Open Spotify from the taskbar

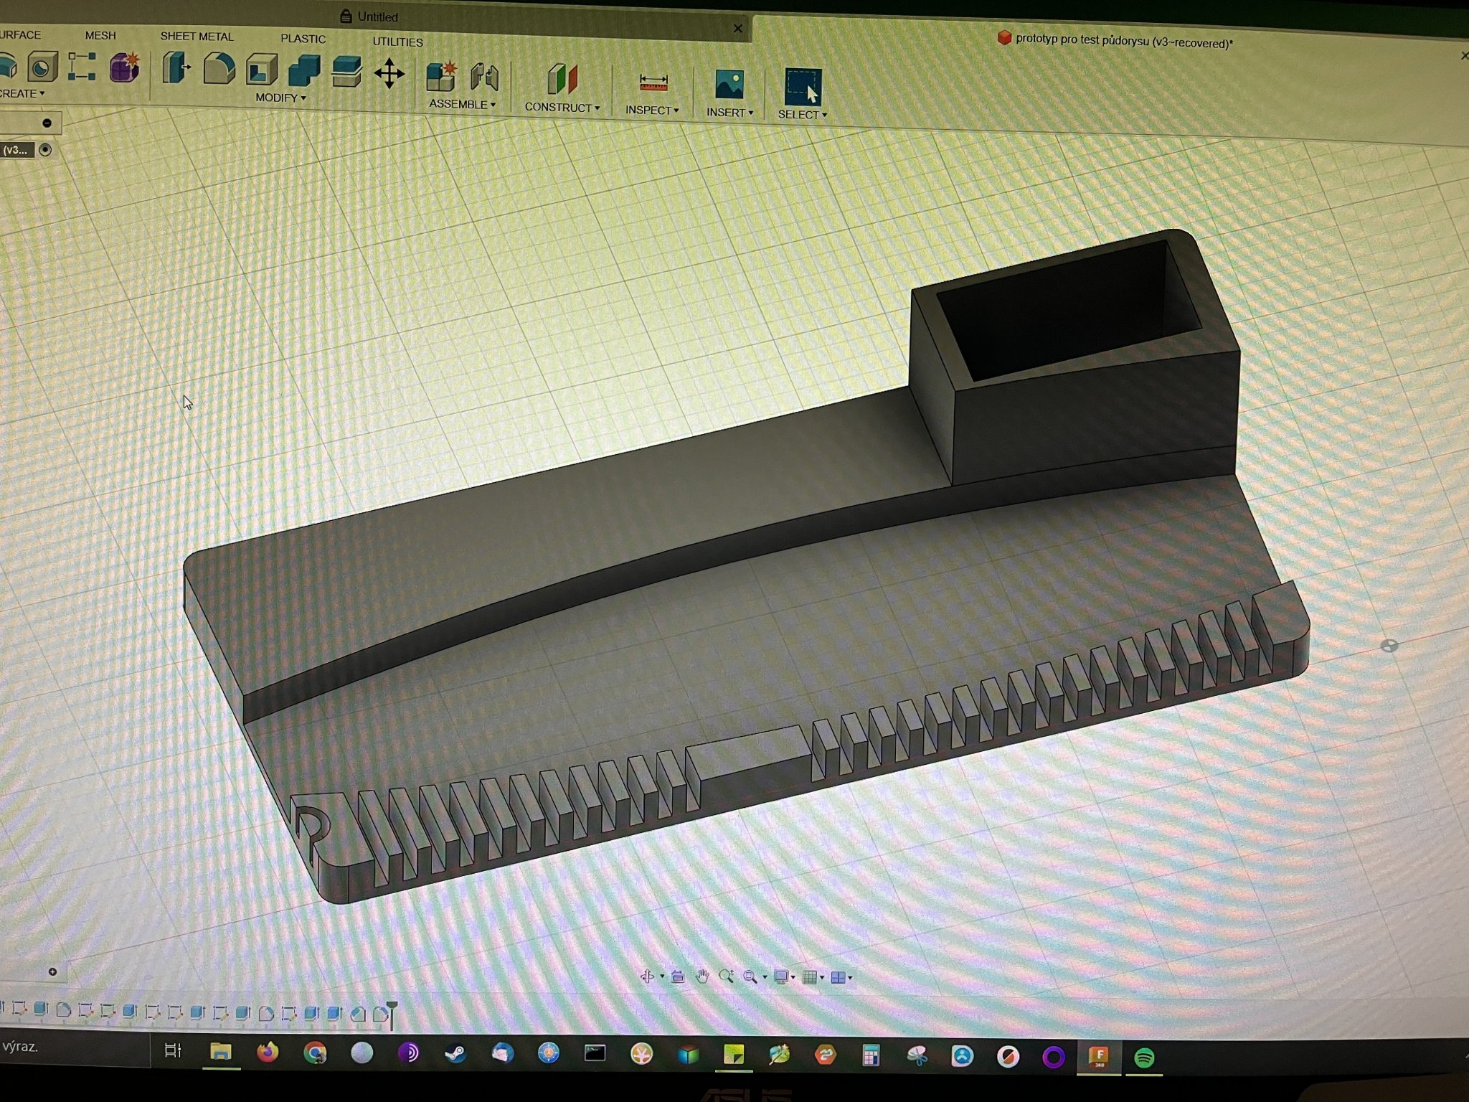1144,1057
